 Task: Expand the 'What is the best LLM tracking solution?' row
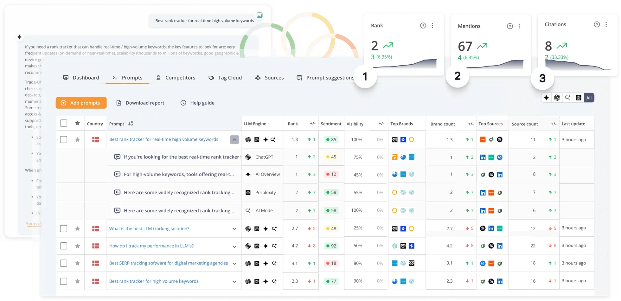point(234,229)
